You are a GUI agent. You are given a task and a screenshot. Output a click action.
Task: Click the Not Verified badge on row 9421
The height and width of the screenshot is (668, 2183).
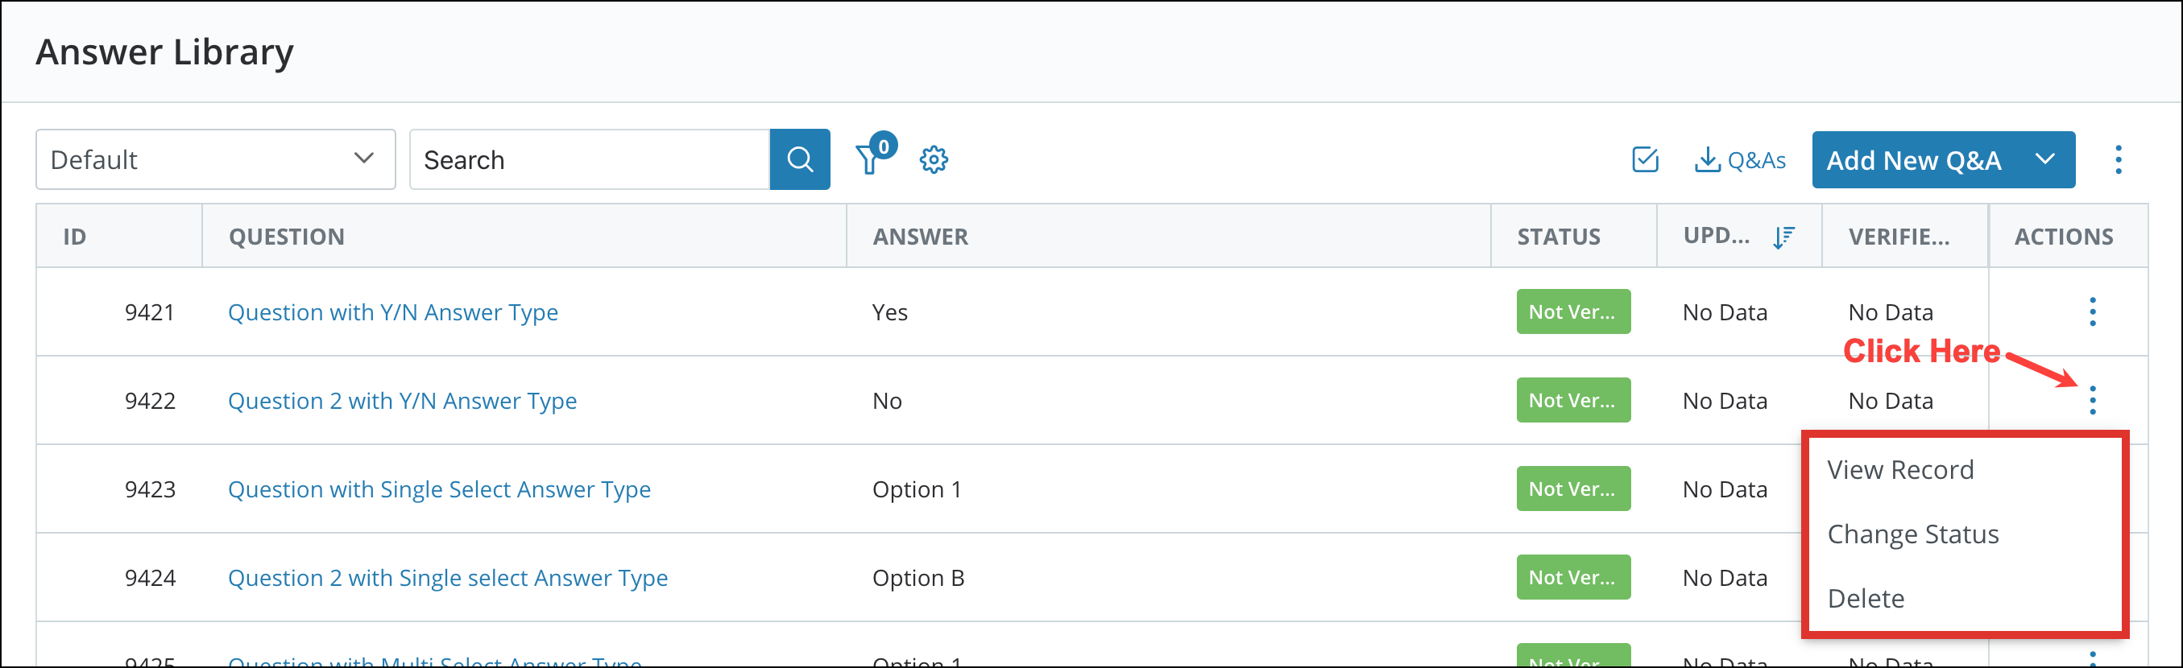click(1573, 311)
